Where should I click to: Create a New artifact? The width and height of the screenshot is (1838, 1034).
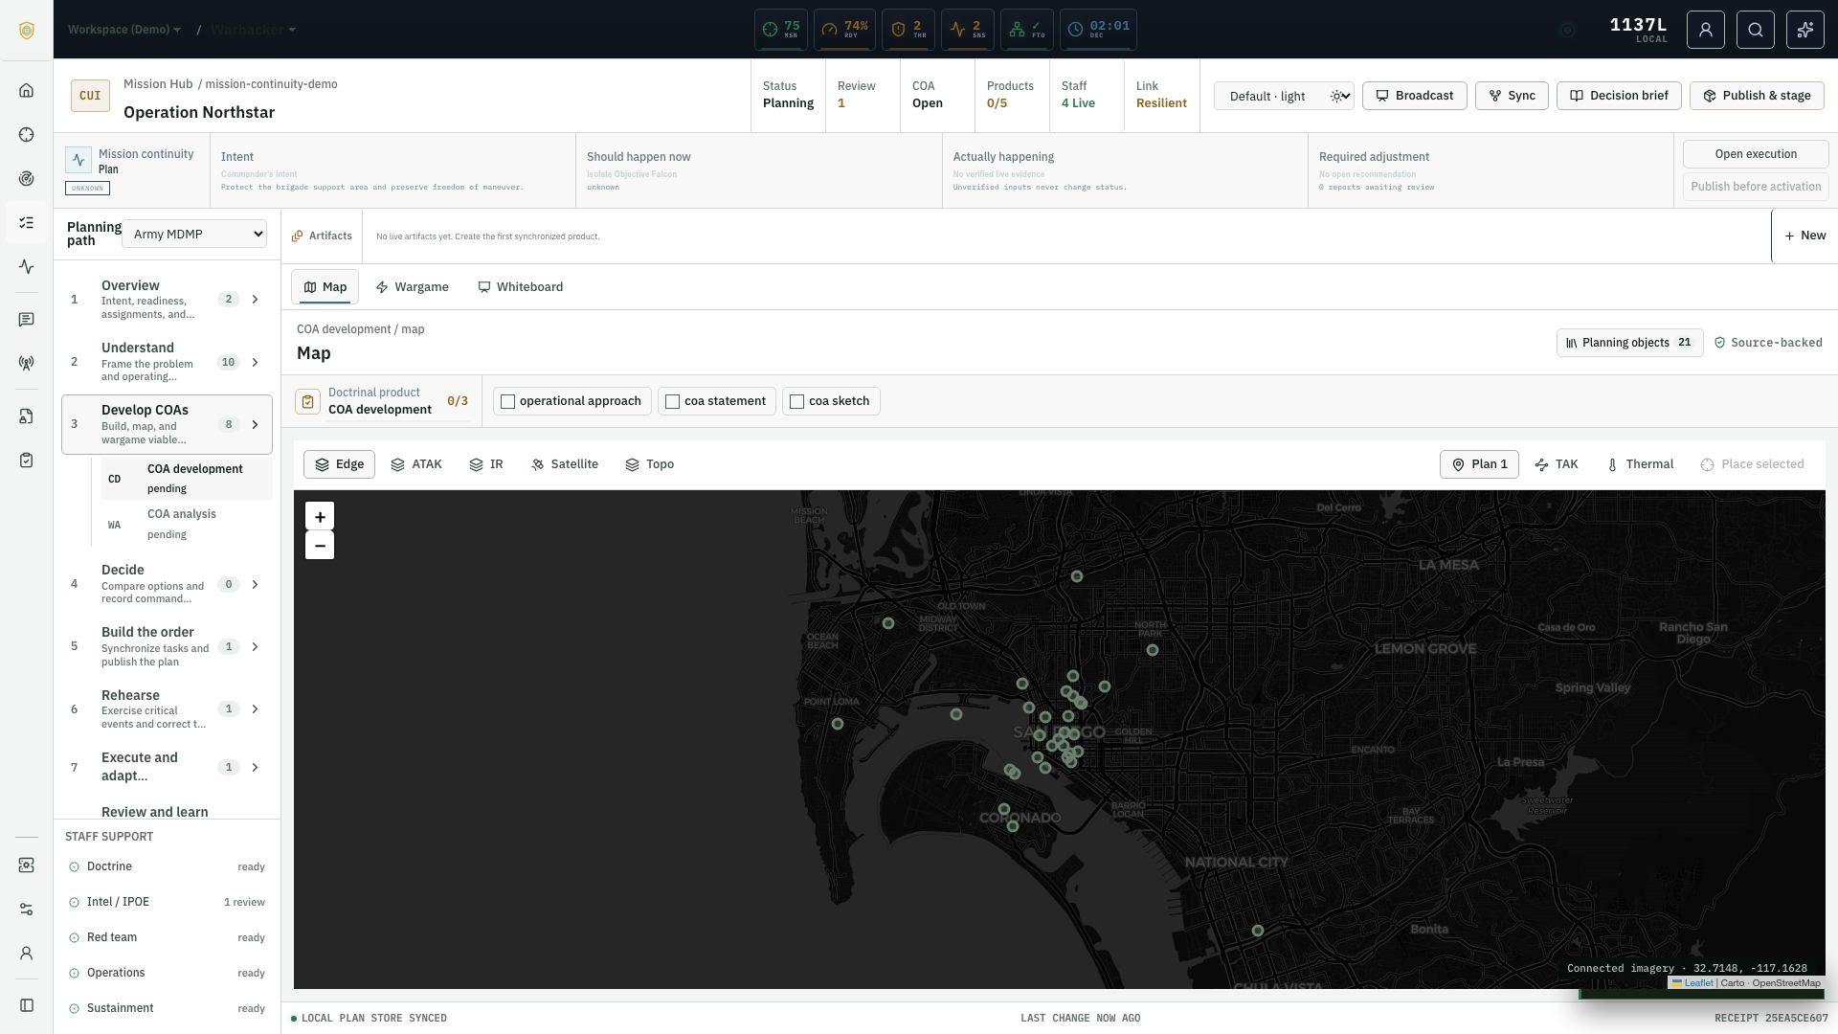(x=1804, y=236)
